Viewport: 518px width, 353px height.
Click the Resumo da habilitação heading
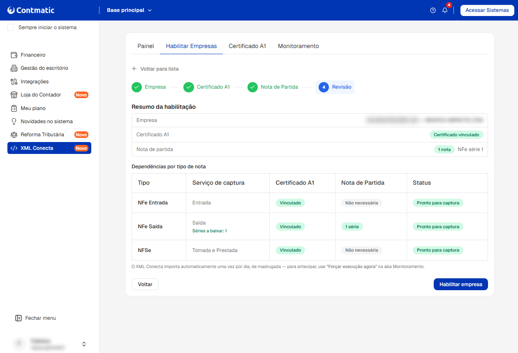(x=164, y=107)
